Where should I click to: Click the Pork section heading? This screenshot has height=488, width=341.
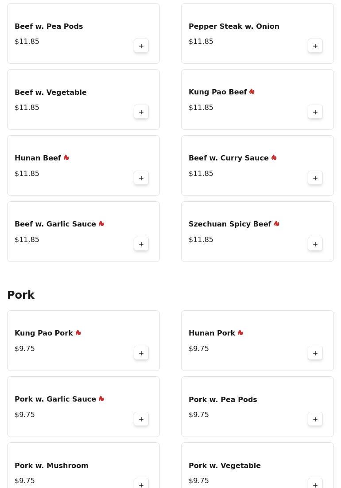point(21,295)
